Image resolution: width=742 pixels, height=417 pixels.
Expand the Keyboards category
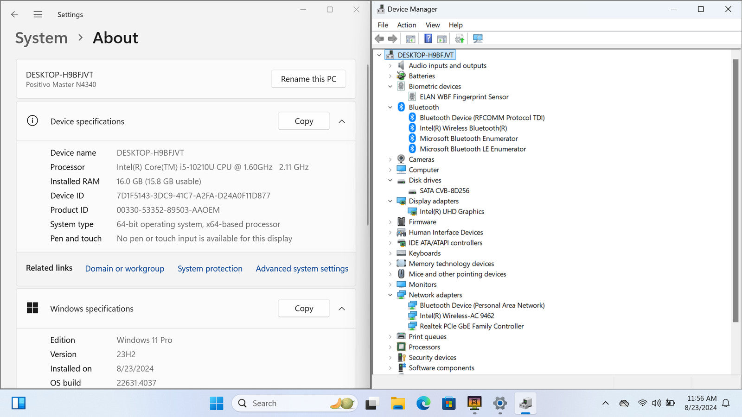(x=390, y=253)
